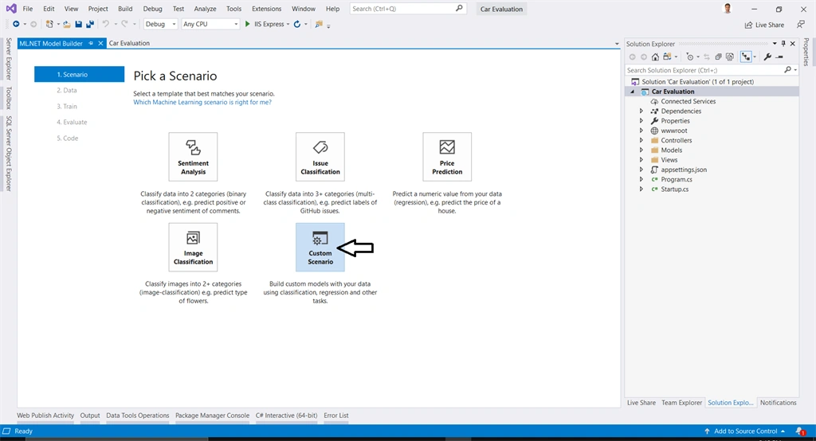Select the Issue Classification scenario tile
816x441 pixels.
[320, 157]
